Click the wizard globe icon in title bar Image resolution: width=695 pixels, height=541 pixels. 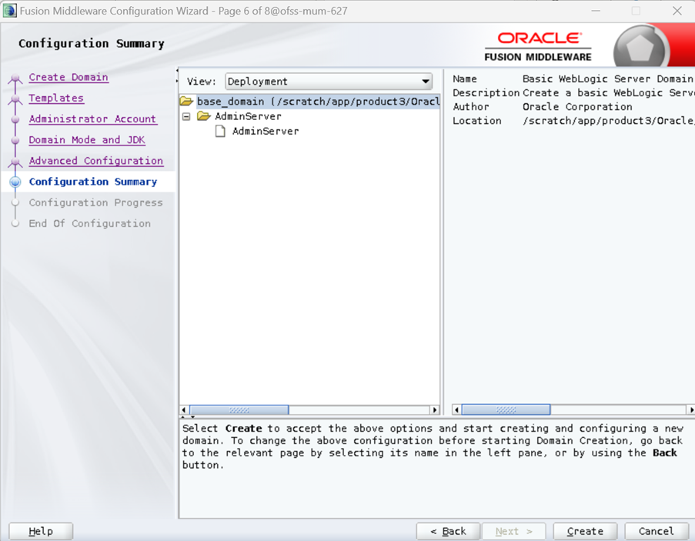coord(9,11)
